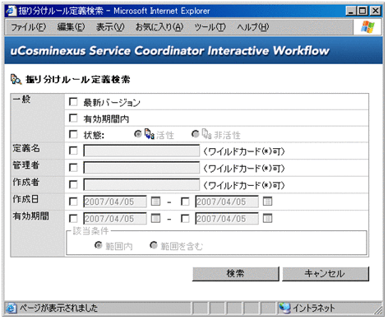Click the status bar page icon
This screenshot has height=320, width=388.
pyautogui.click(x=12, y=308)
